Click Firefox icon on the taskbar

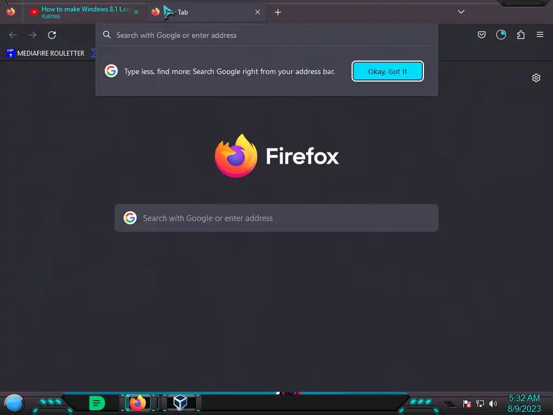pyautogui.click(x=138, y=403)
